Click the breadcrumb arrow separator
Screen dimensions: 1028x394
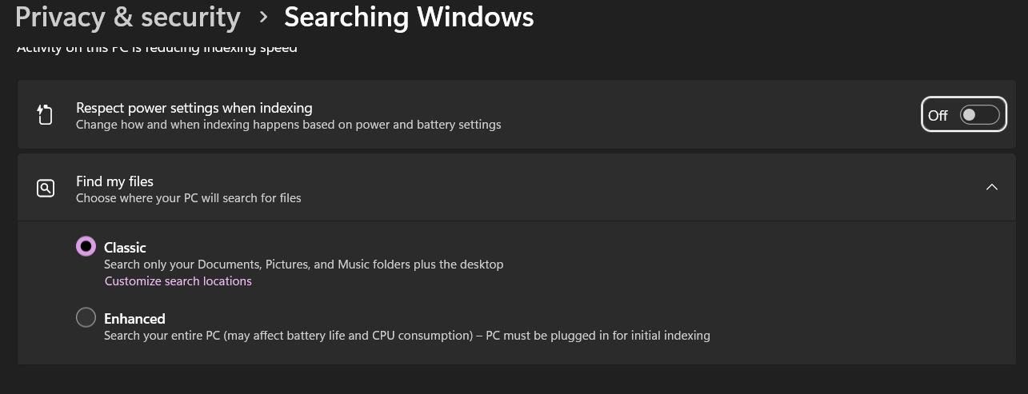click(x=262, y=18)
